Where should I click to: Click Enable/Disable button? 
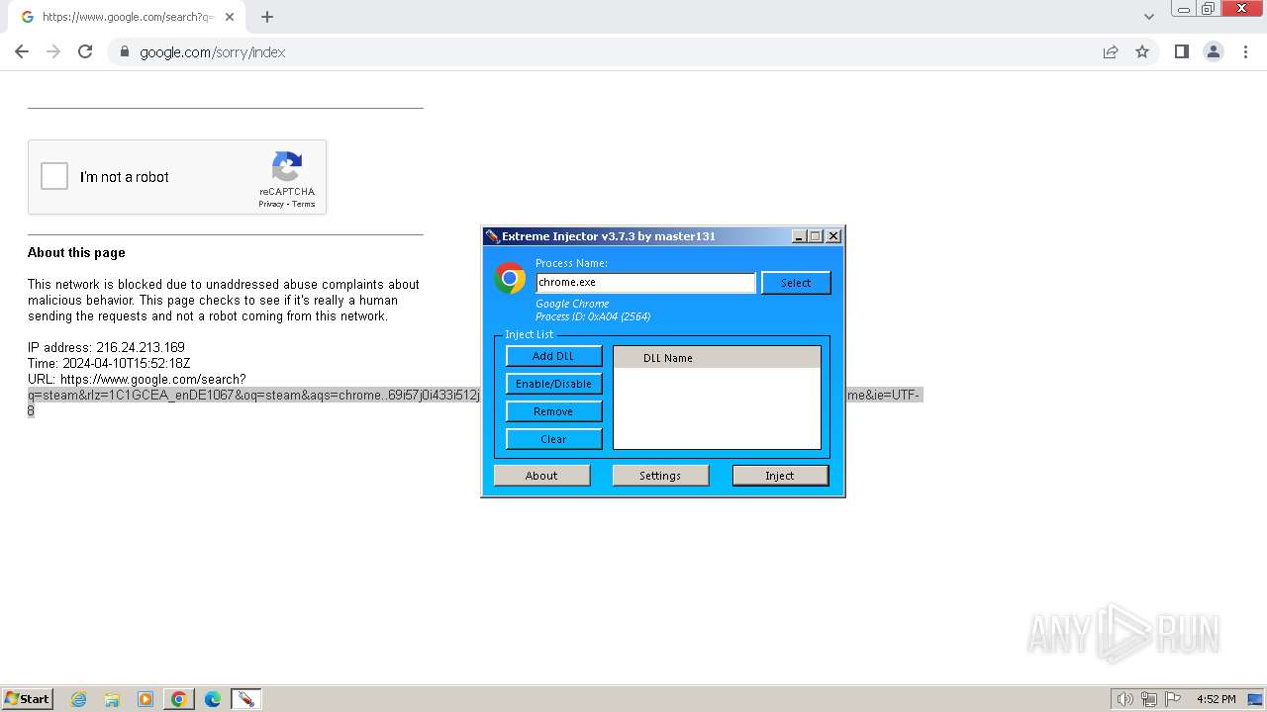(553, 384)
